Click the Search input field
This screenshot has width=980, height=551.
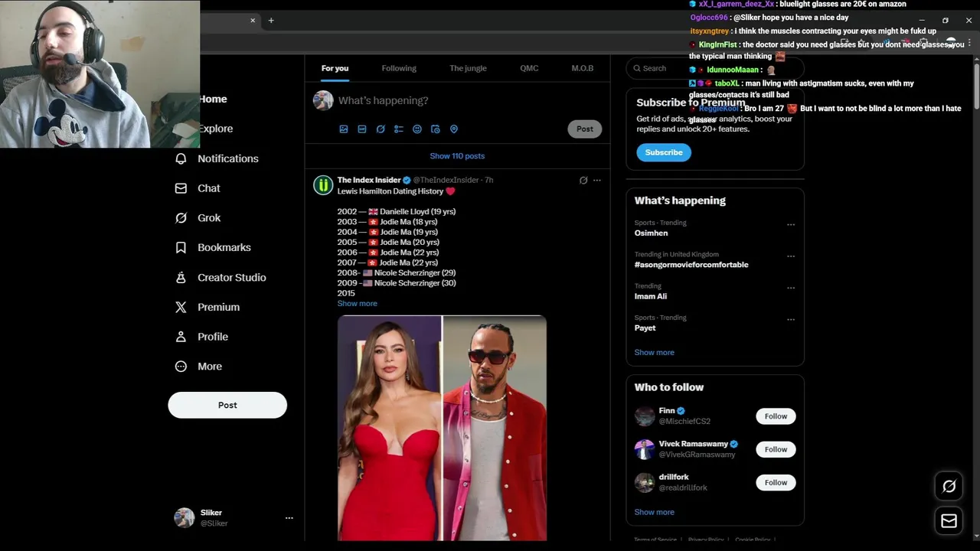point(715,68)
